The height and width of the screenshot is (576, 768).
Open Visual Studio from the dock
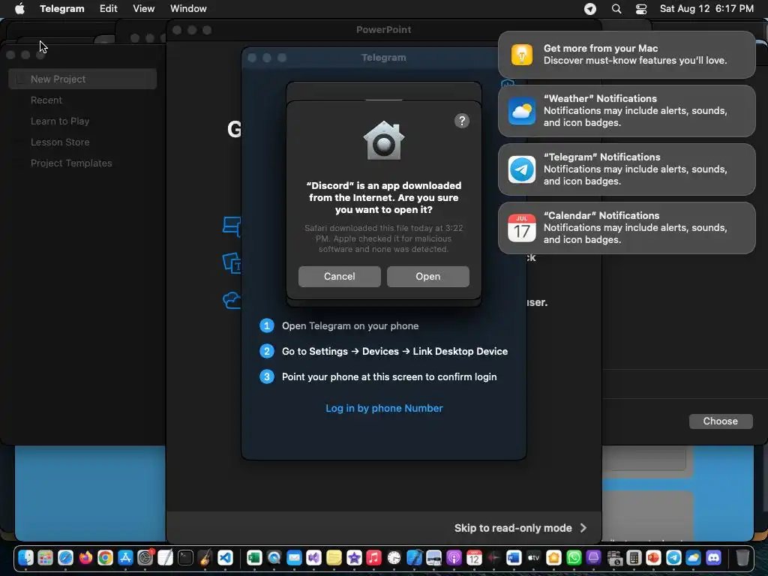coord(314,557)
